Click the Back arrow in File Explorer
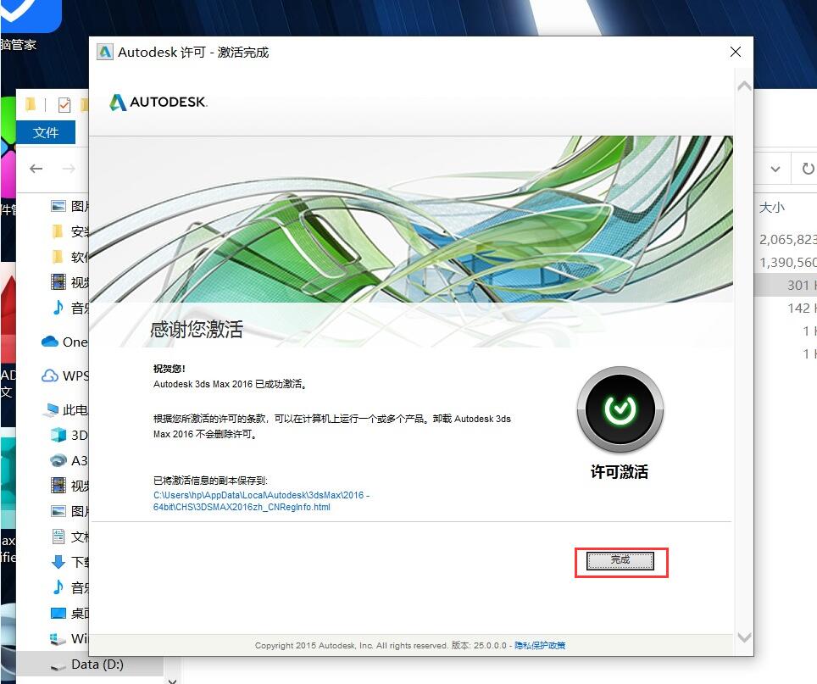Image resolution: width=817 pixels, height=684 pixels. click(x=36, y=169)
